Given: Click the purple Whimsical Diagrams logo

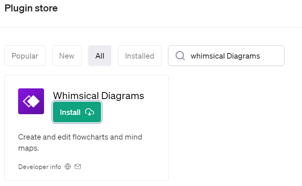Looking at the screenshot, I should [31, 101].
